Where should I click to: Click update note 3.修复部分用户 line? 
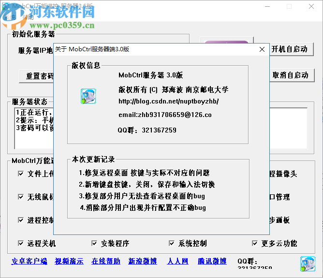pyautogui.click(x=142, y=196)
